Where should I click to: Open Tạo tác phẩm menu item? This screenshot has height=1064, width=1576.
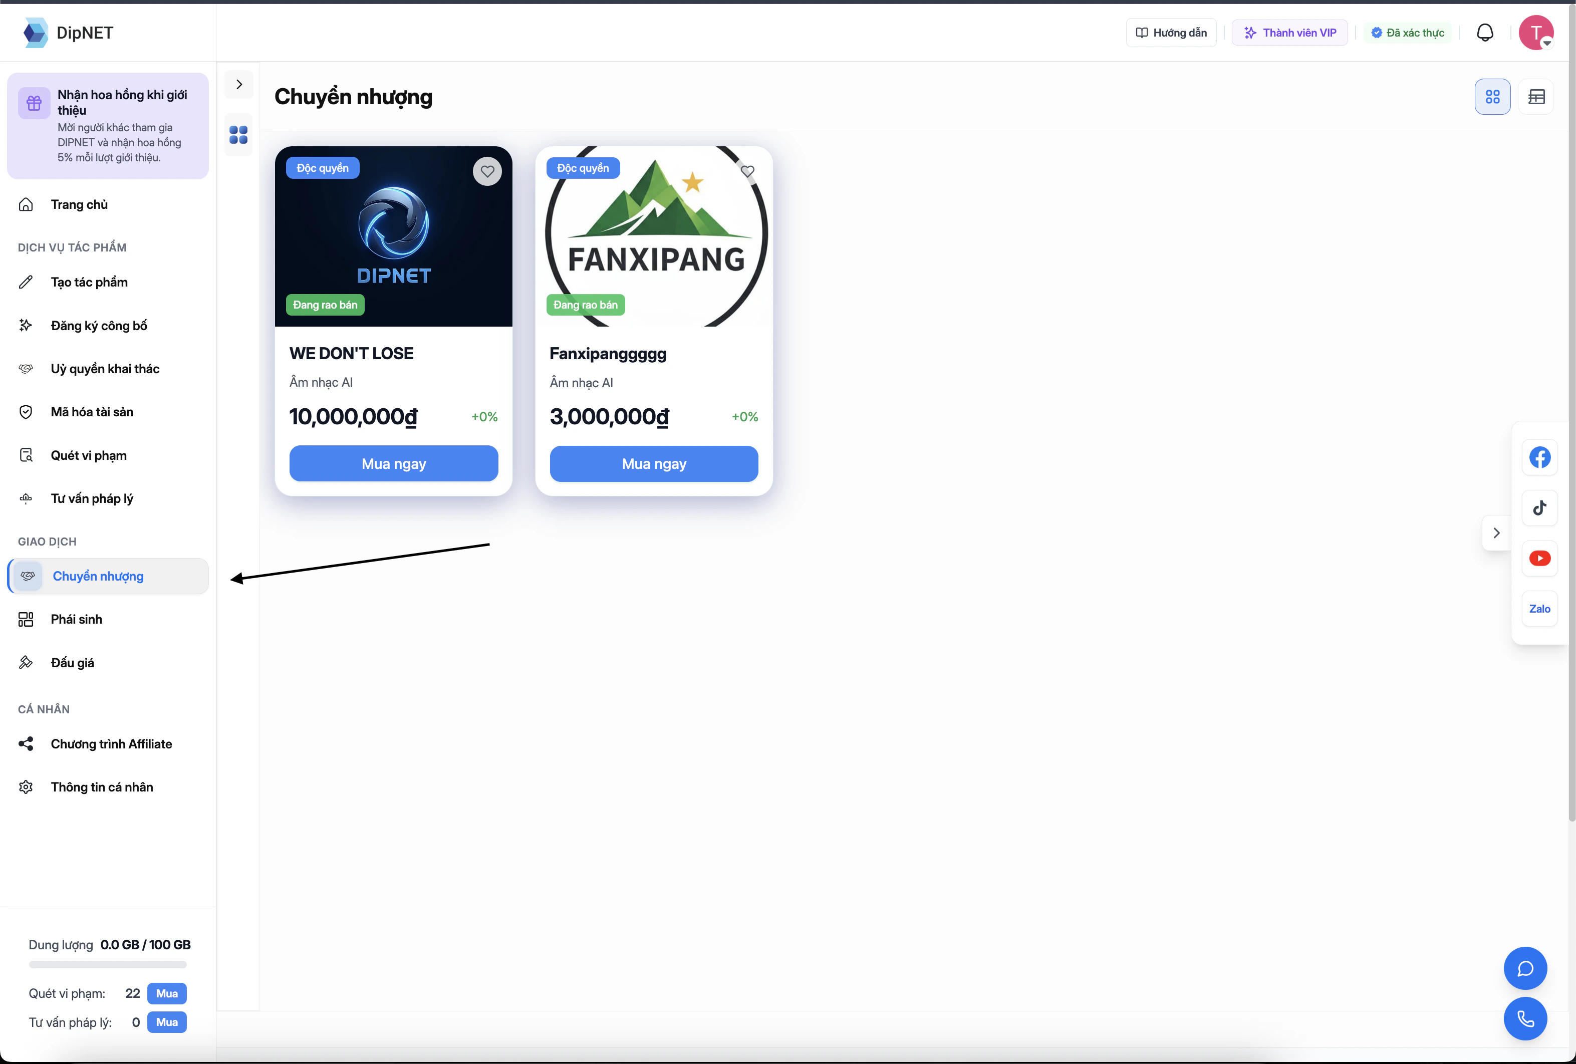pos(108,282)
